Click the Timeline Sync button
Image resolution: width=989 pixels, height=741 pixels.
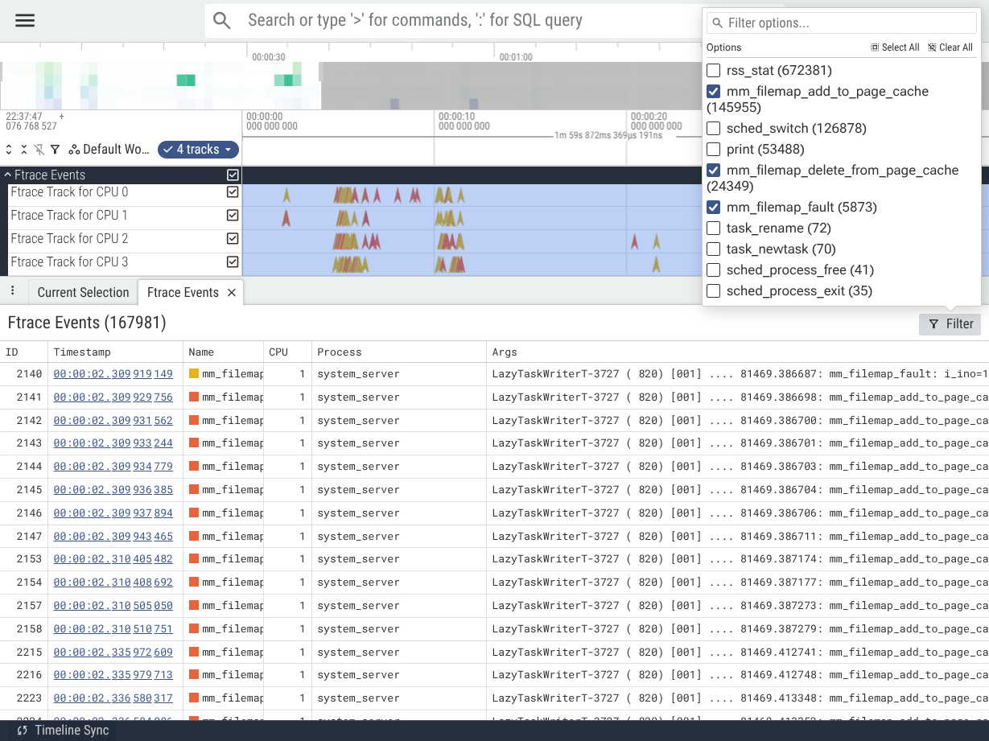[x=63, y=731]
